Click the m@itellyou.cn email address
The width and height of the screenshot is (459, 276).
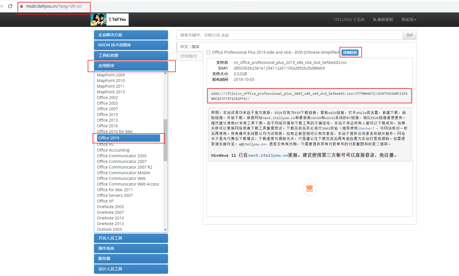point(252,144)
